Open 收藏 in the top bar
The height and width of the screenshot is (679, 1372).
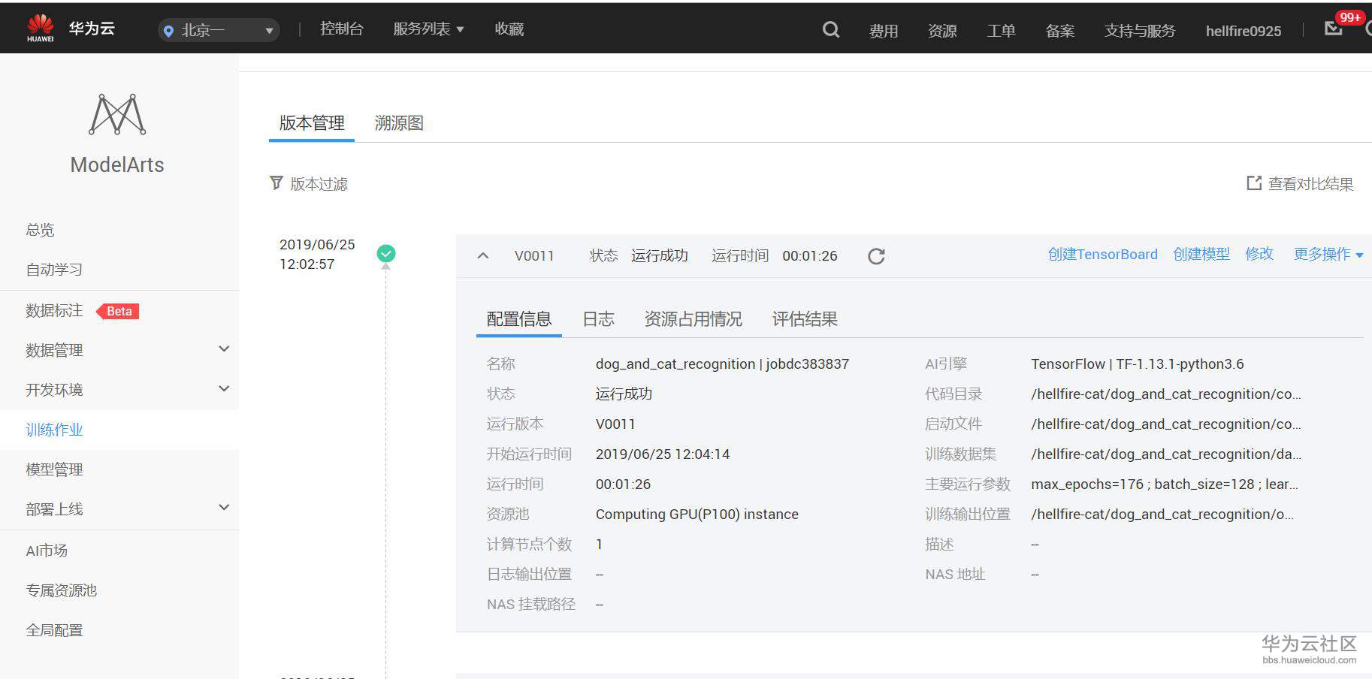tap(509, 29)
